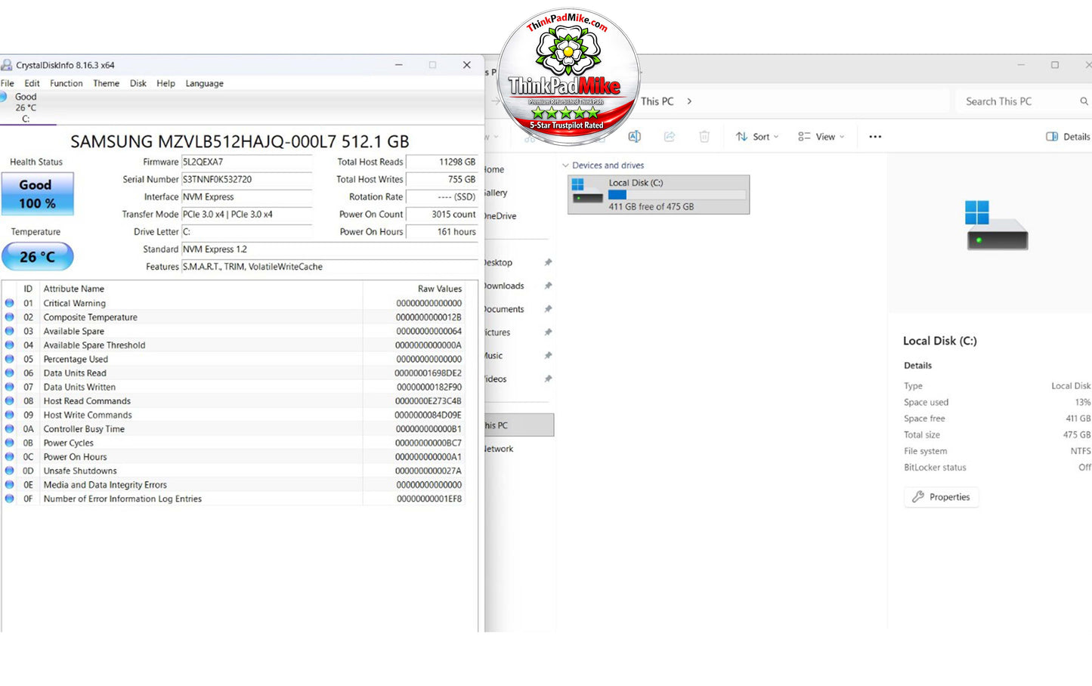Select This PC in the navigation pane
This screenshot has width=1092, height=686.
tap(519, 425)
